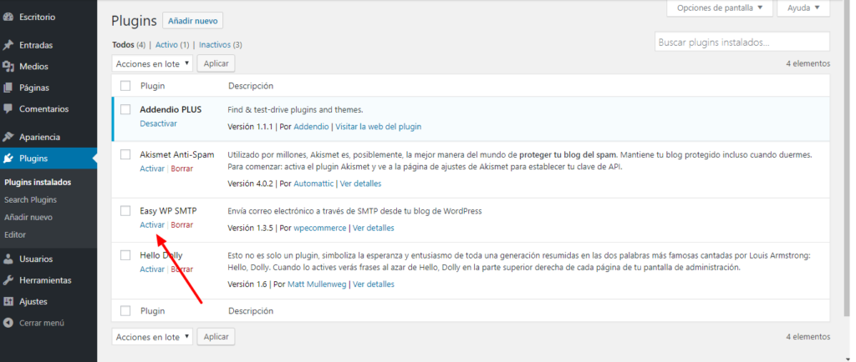Check the select-all checkbox in table header
This screenshot has width=856, height=362.
click(125, 86)
